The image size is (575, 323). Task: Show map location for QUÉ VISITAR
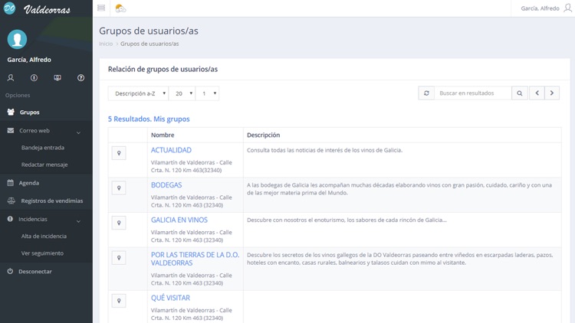point(119,301)
